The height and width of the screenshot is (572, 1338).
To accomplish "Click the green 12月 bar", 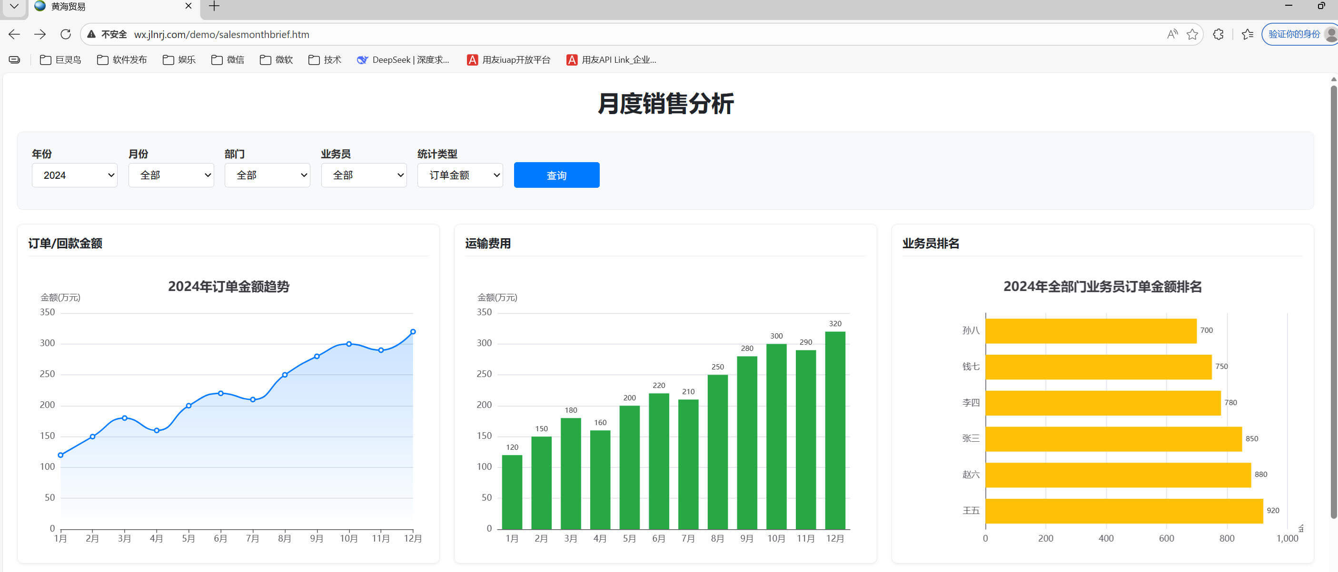I will (835, 431).
